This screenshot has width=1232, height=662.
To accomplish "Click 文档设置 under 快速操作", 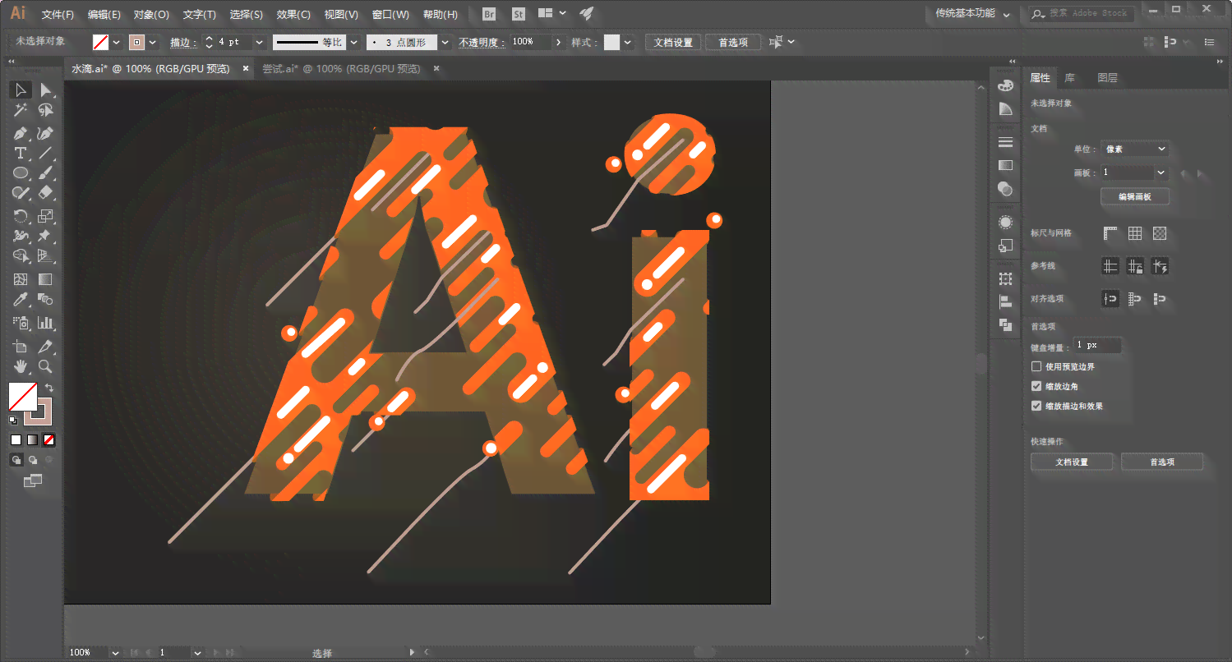I will coord(1073,462).
